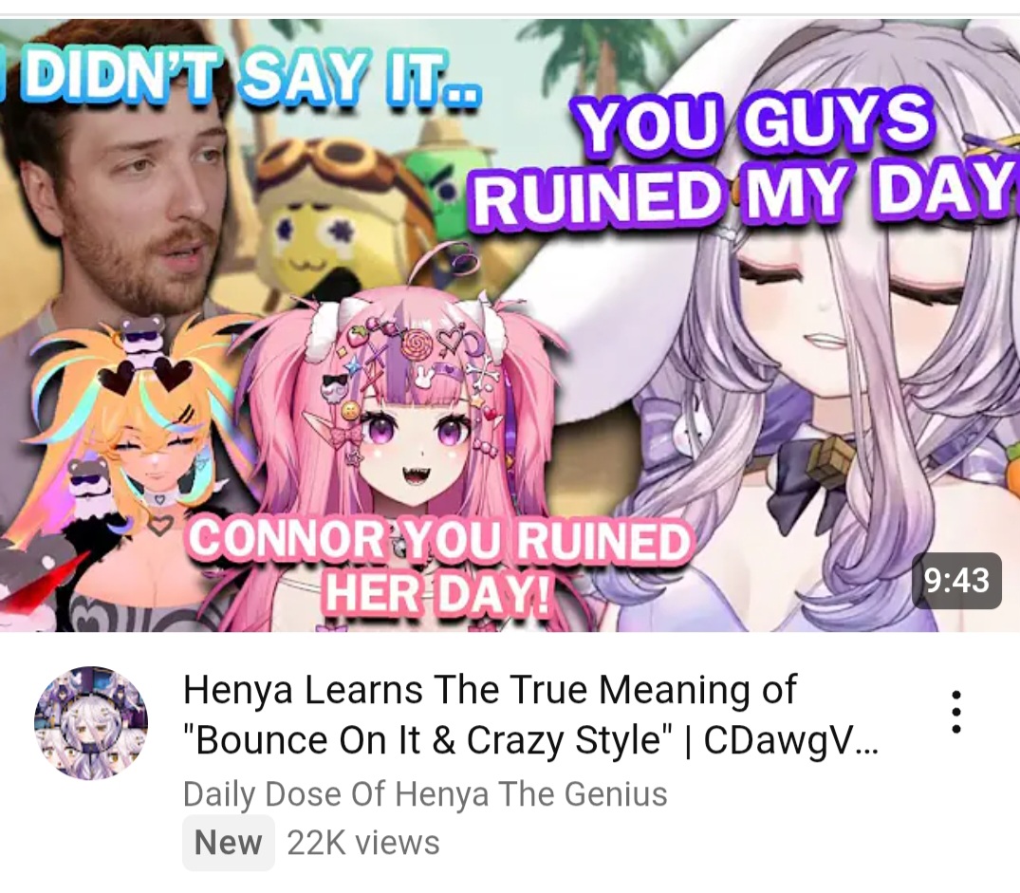Select the 22K views text
Image resolution: width=1020 pixels, height=893 pixels.
coord(363,843)
